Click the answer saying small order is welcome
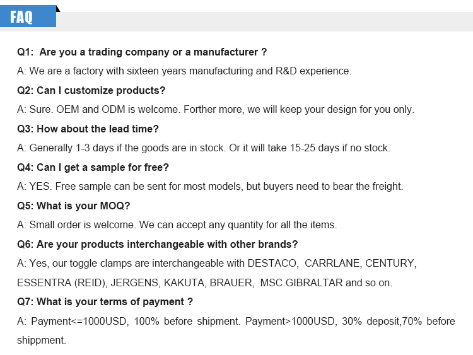The height and width of the screenshot is (355, 473). [177, 224]
